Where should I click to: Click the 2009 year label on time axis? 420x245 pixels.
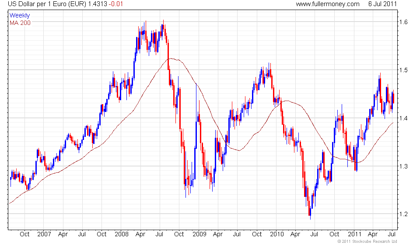point(199,234)
